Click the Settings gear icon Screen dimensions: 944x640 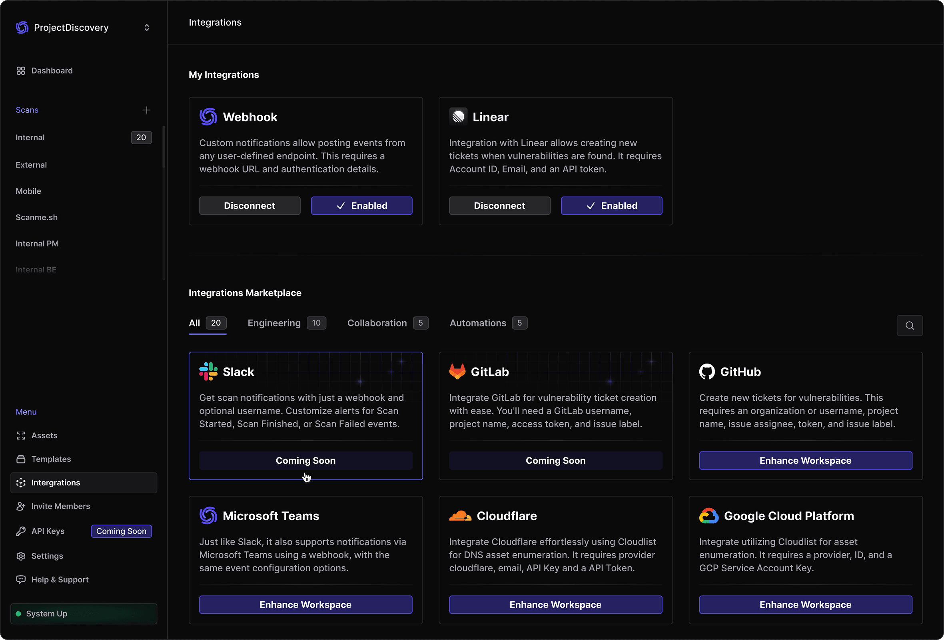click(x=21, y=556)
